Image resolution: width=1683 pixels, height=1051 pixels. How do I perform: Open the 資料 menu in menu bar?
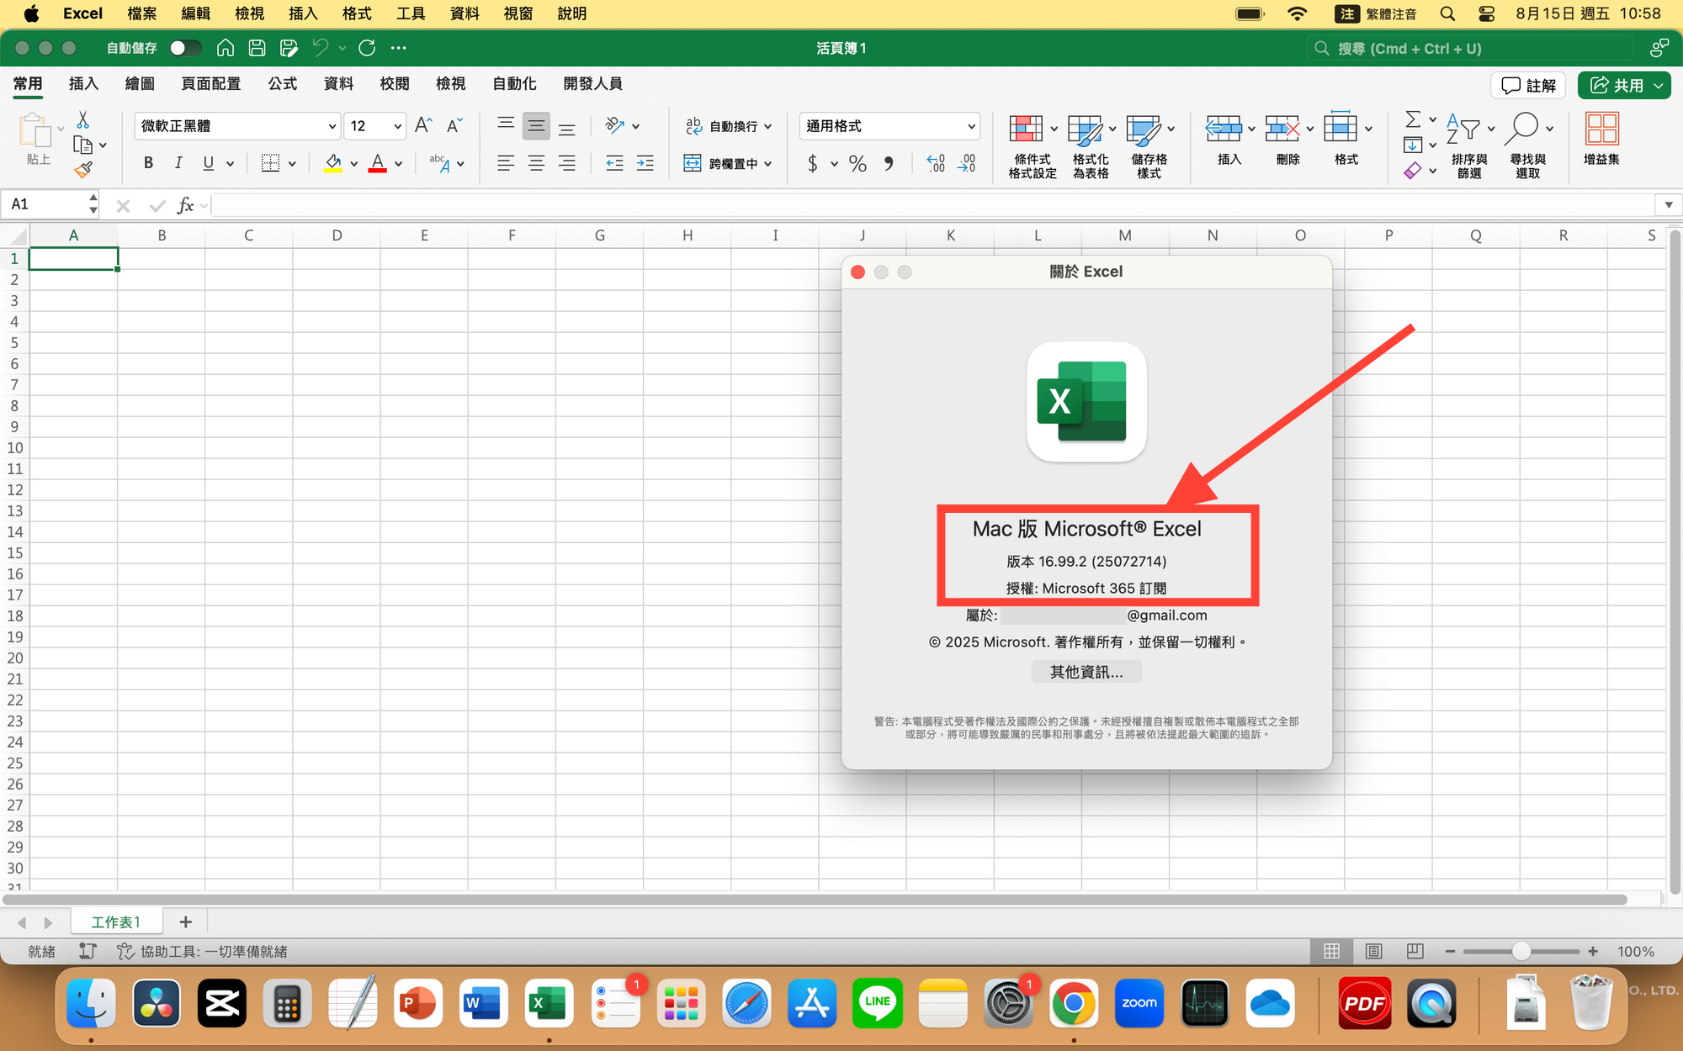pyautogui.click(x=465, y=13)
